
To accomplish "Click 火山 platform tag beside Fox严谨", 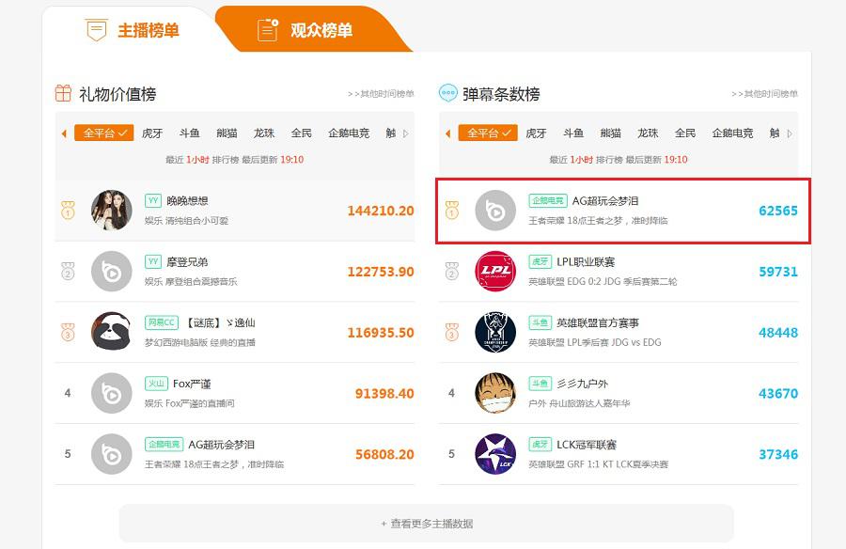I will [x=156, y=384].
